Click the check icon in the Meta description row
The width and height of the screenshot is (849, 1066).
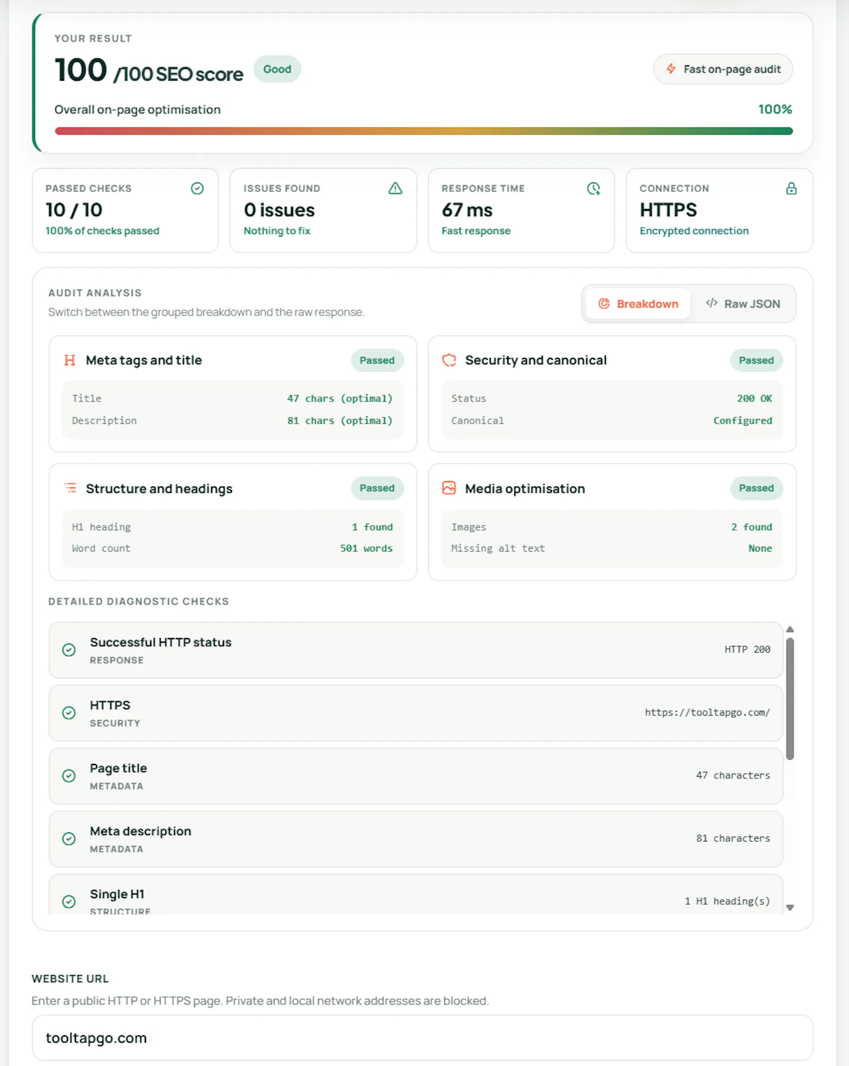click(x=69, y=839)
